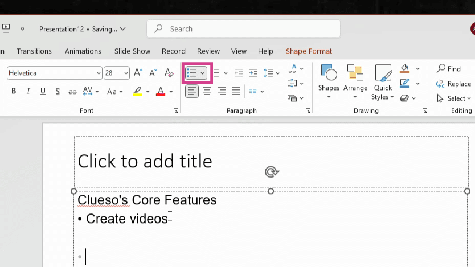Clear all formatting
This screenshot has height=267, width=475.
pyautogui.click(x=169, y=73)
